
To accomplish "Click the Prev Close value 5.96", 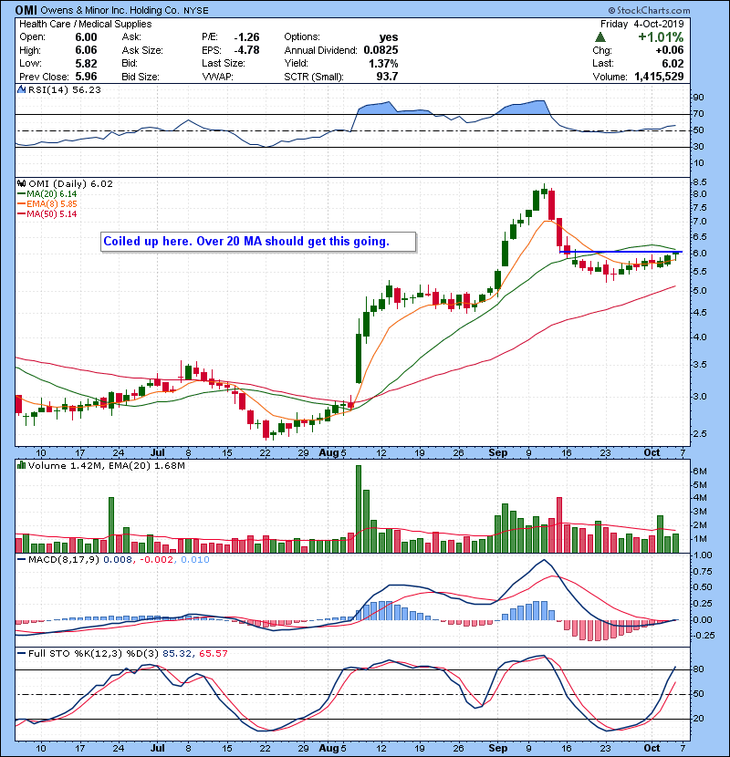I will point(86,77).
